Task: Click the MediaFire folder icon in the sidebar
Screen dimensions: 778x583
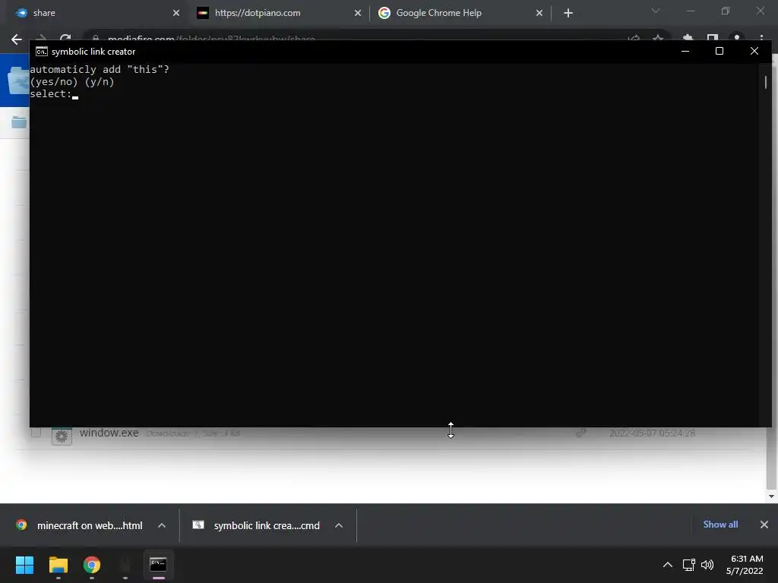Action: click(x=19, y=122)
